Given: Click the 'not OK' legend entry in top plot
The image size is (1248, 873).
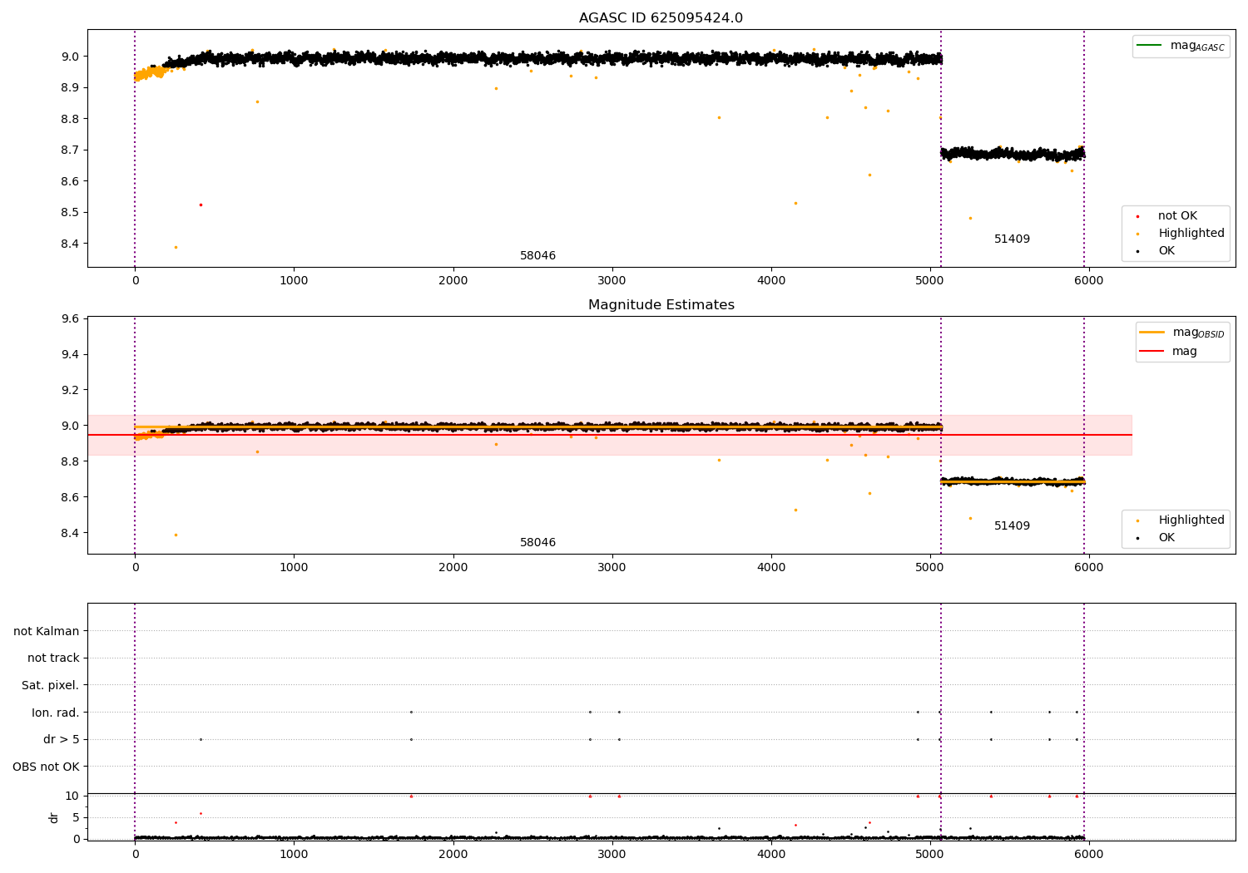Looking at the screenshot, I should pyautogui.click(x=1177, y=216).
